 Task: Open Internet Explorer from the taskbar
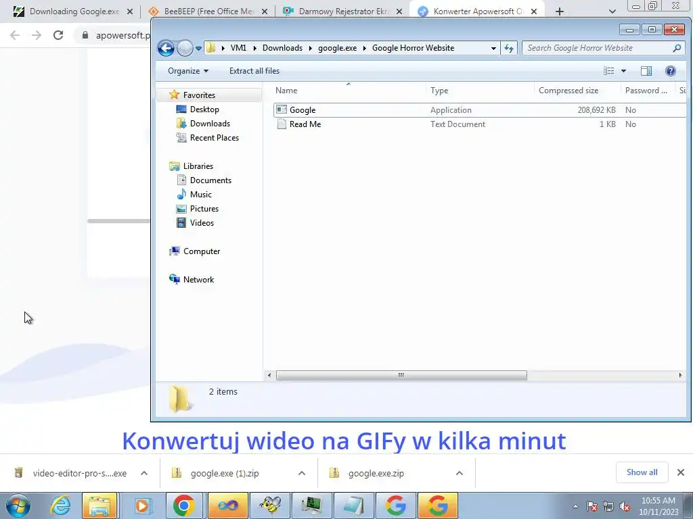pos(60,505)
